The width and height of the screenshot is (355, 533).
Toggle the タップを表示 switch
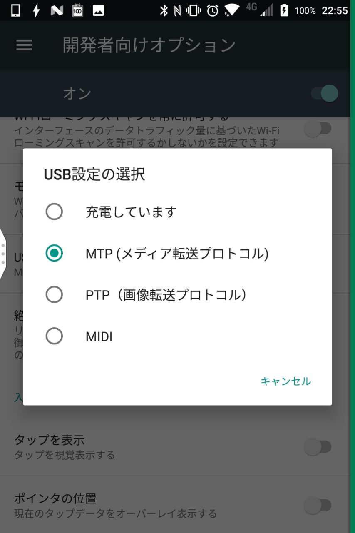point(318,447)
